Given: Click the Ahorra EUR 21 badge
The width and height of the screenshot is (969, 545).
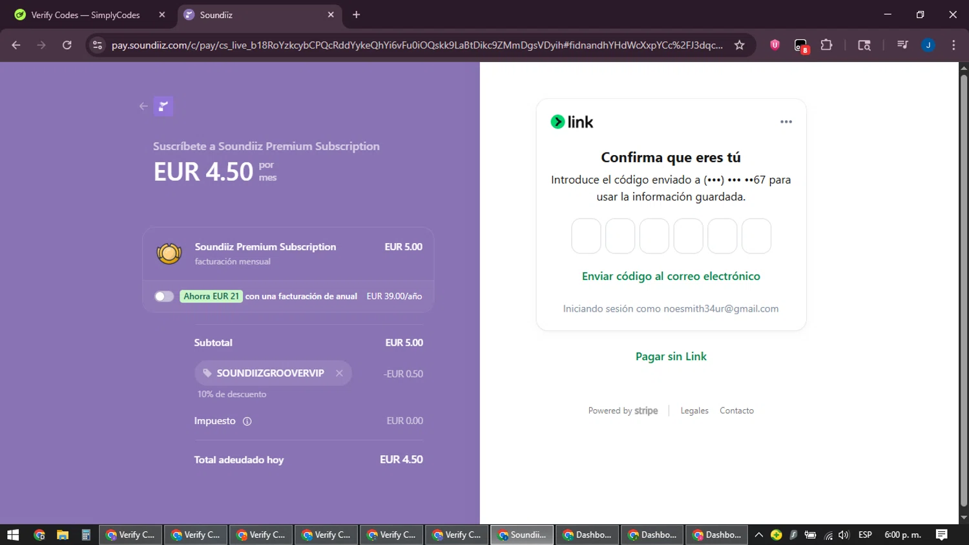Looking at the screenshot, I should tap(211, 296).
